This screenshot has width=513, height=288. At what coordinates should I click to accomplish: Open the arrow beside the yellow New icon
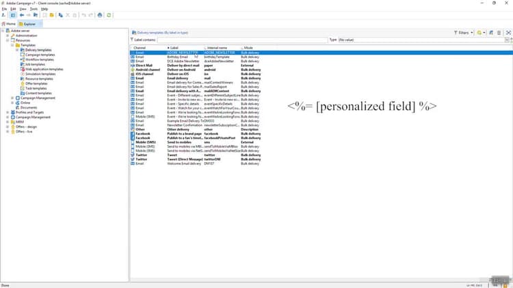484,33
